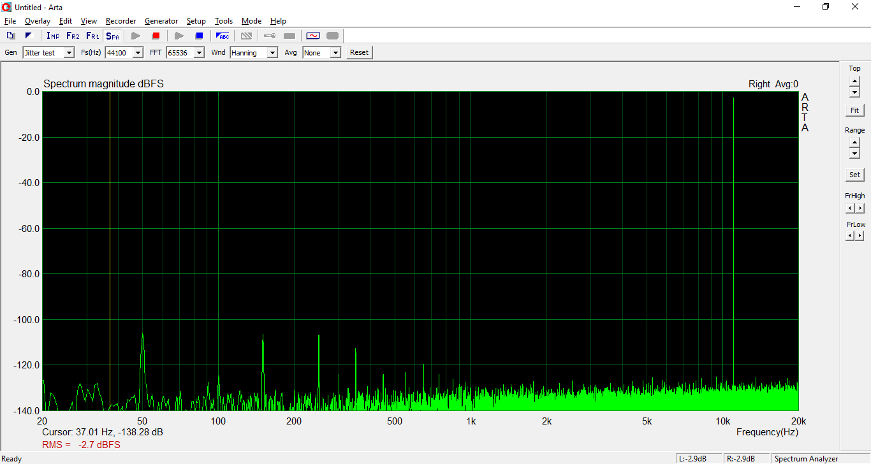Decrease Range with down arrow

854,154
